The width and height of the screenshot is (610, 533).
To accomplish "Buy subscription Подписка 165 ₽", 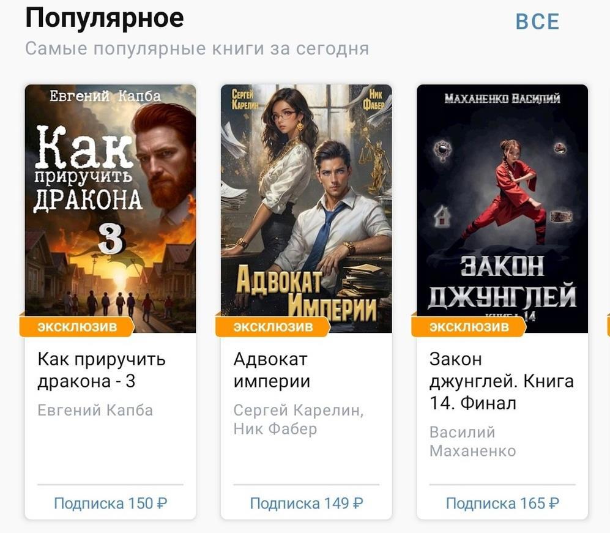I will point(502,504).
